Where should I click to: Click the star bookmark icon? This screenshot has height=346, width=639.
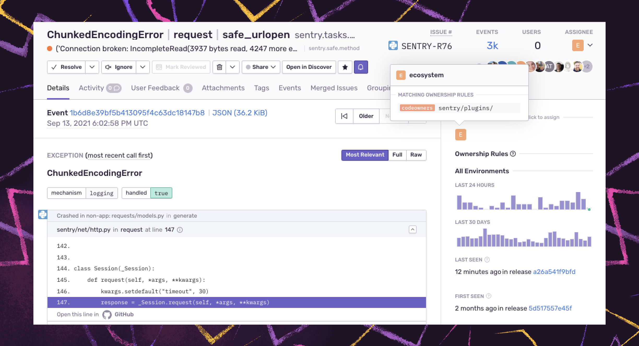(x=345, y=67)
